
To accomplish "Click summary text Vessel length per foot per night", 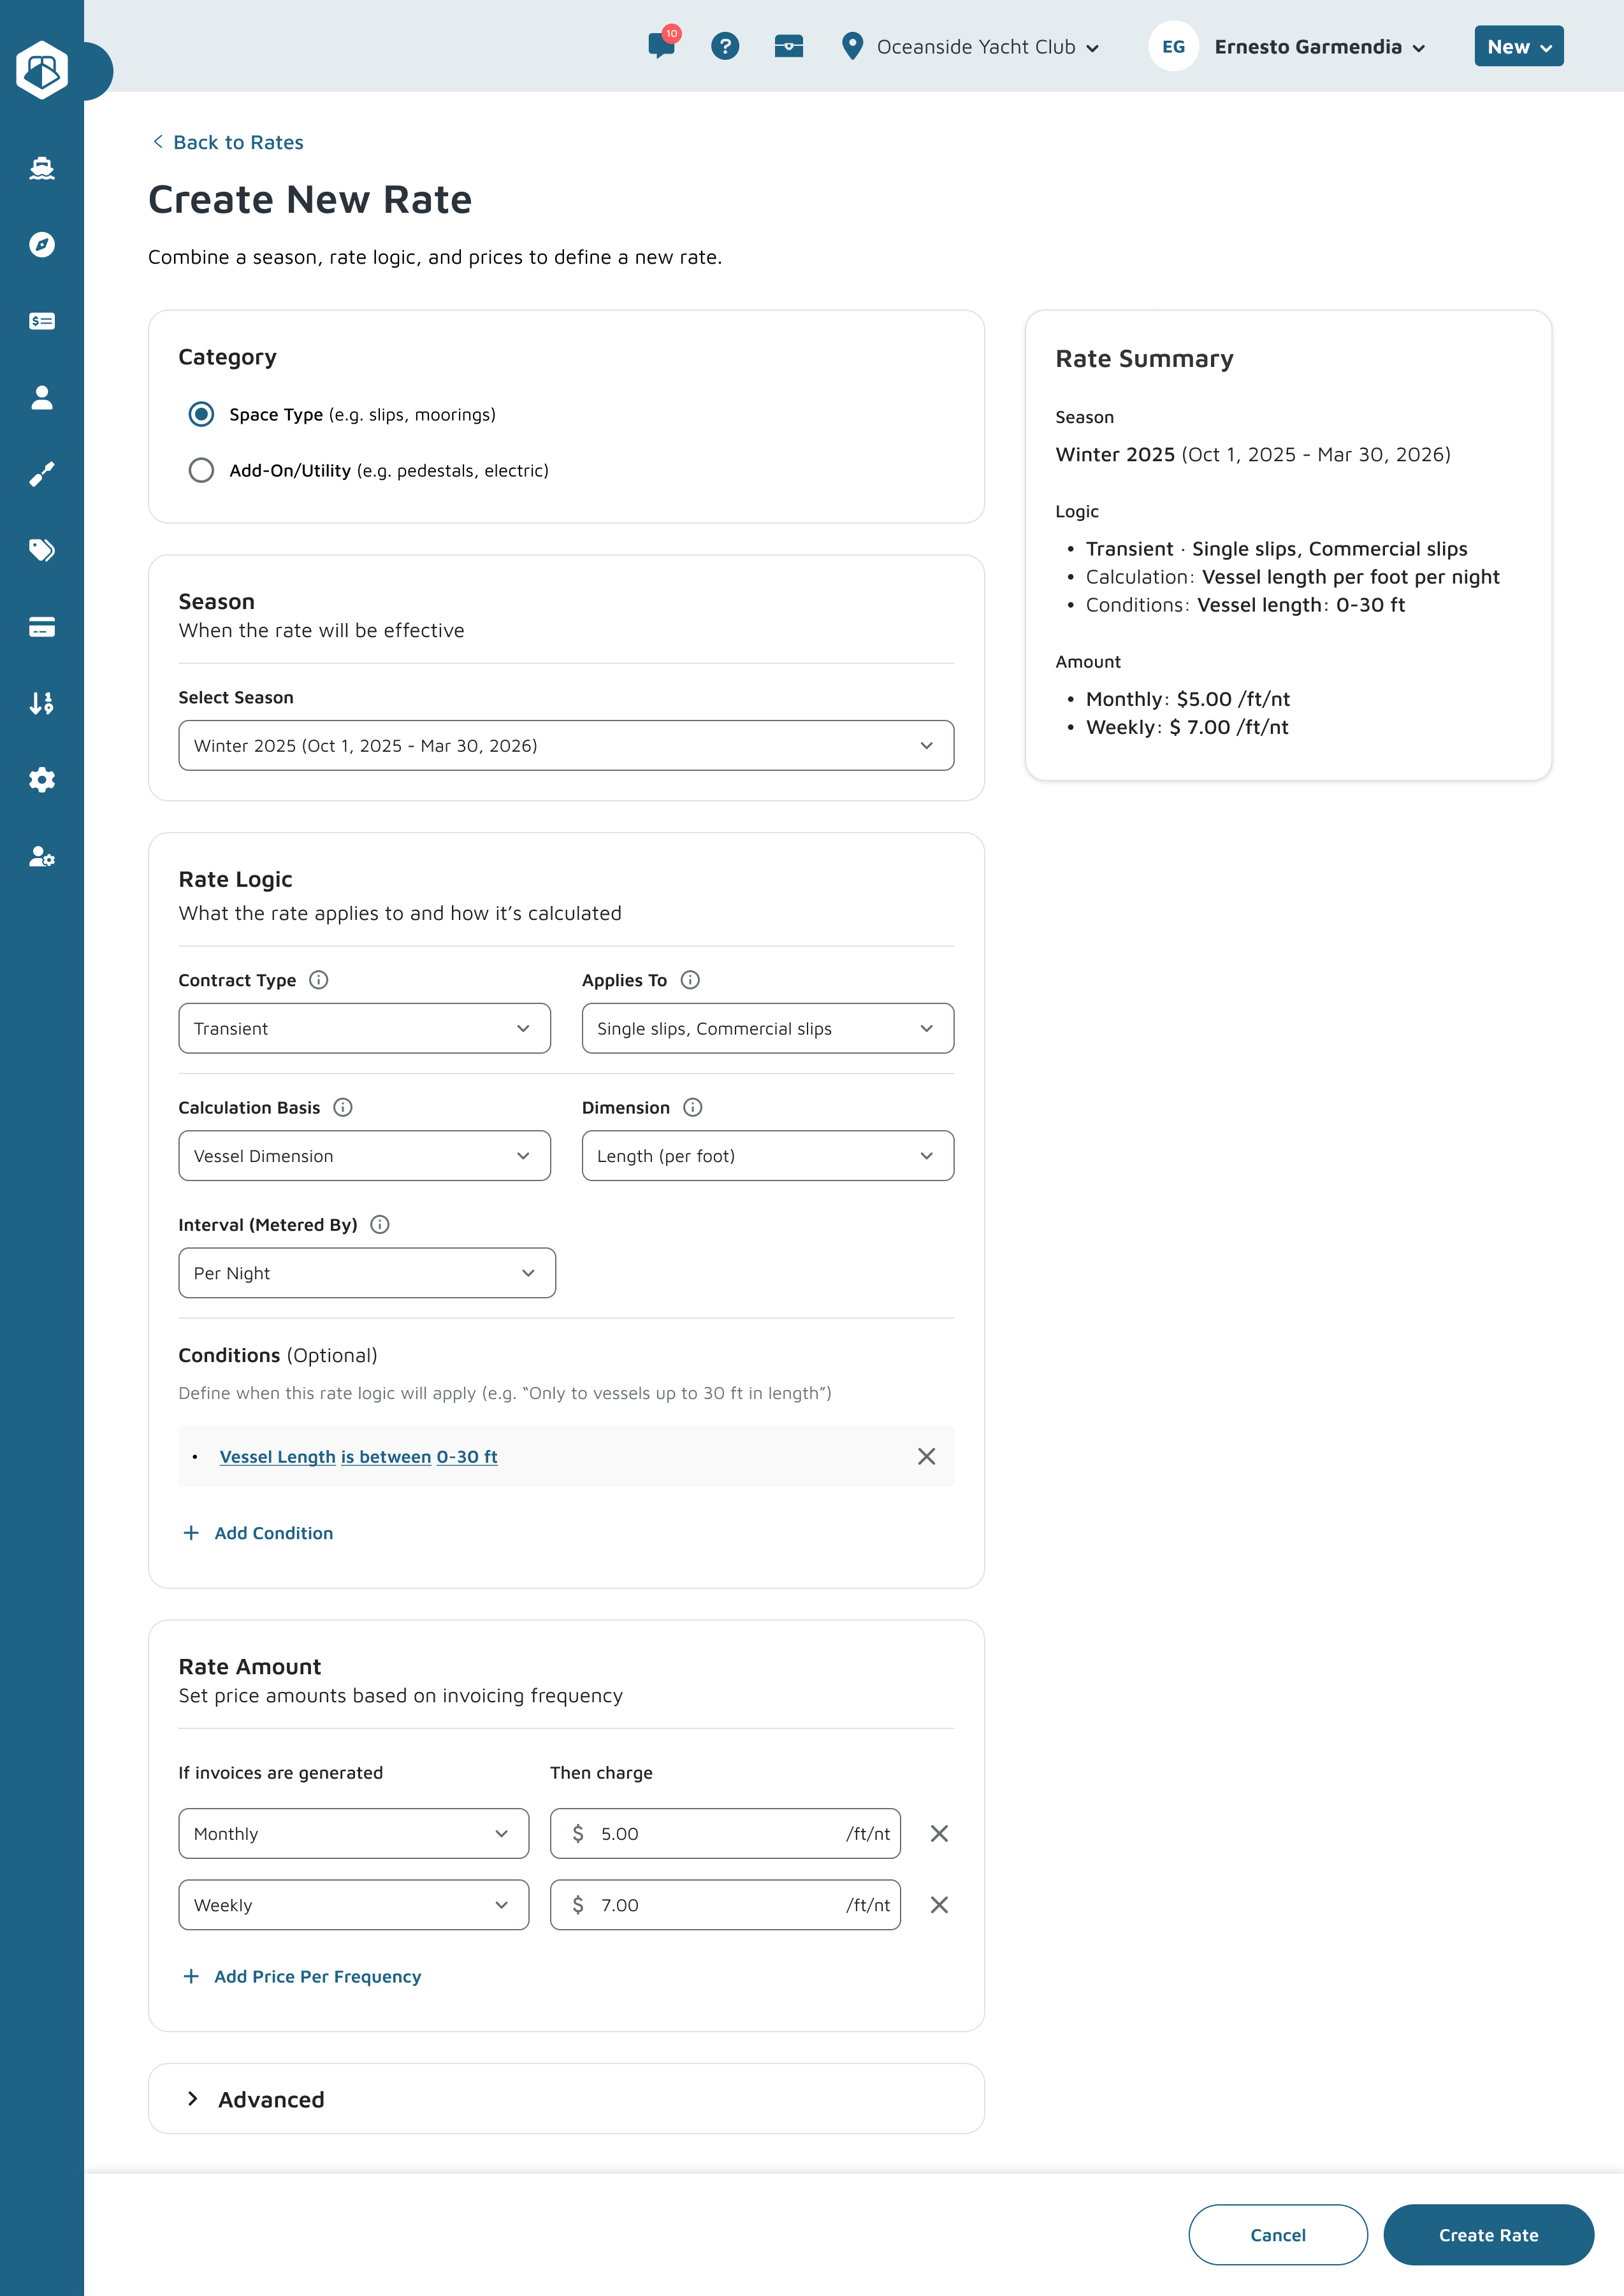I will pyautogui.click(x=1350, y=577).
